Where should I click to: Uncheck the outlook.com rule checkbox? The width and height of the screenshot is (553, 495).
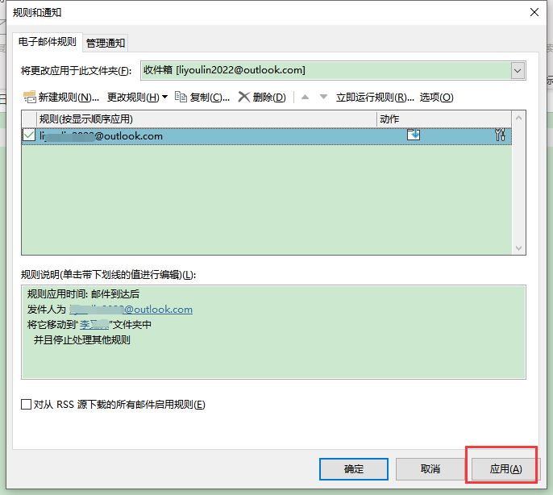[30, 135]
